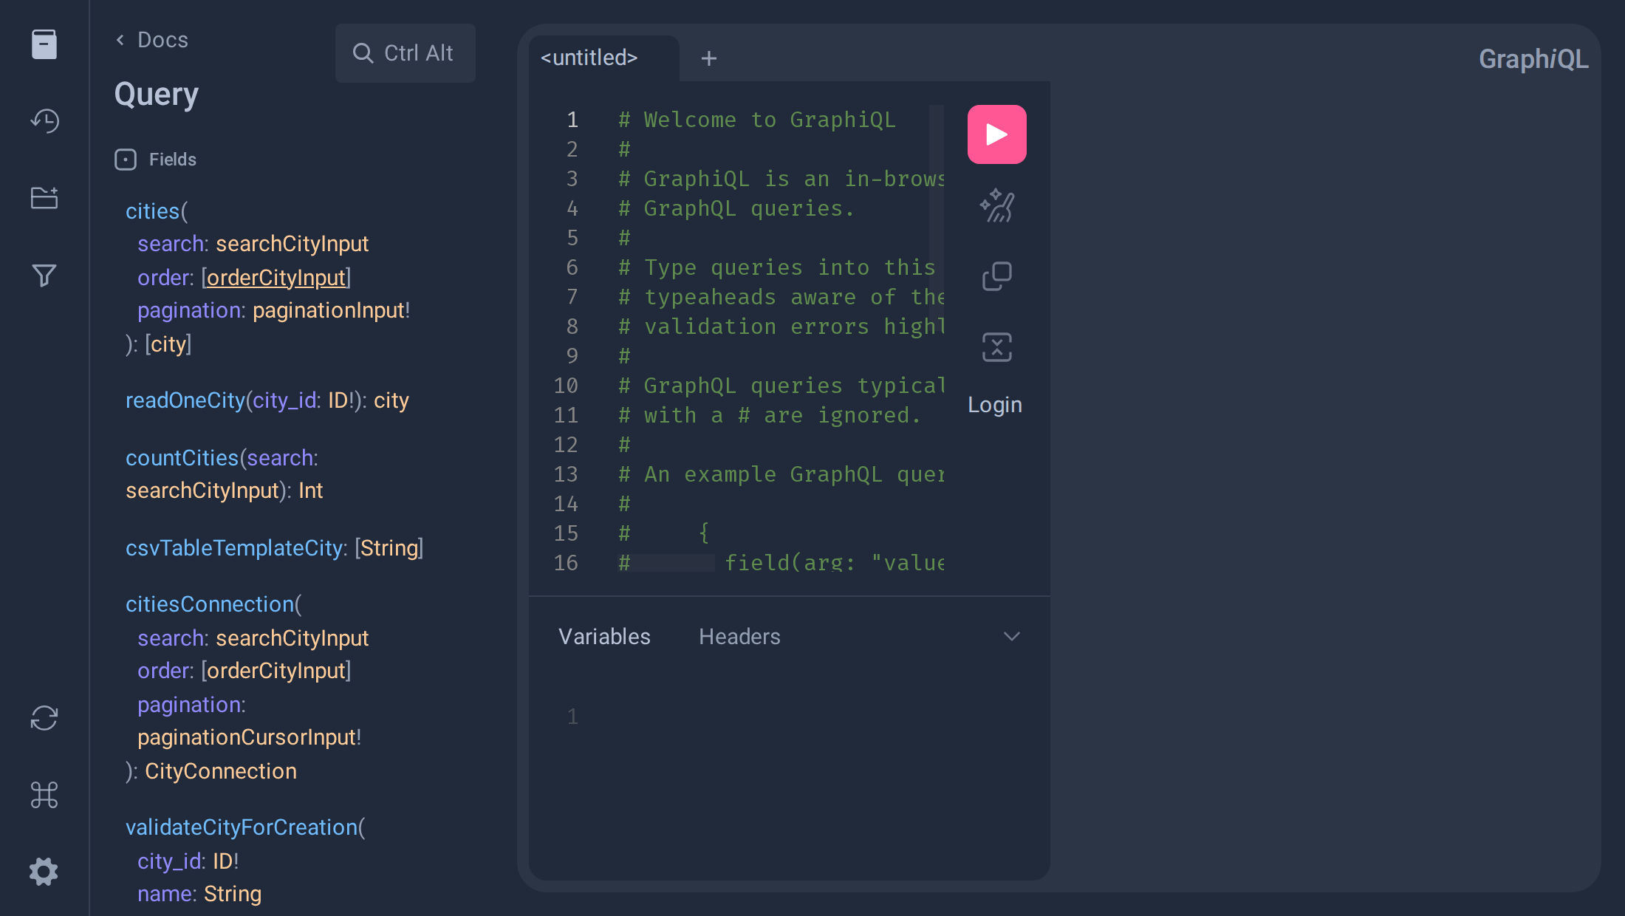Image resolution: width=1625 pixels, height=916 pixels.
Task: Open searchCityInput type under cities
Action: 292,244
